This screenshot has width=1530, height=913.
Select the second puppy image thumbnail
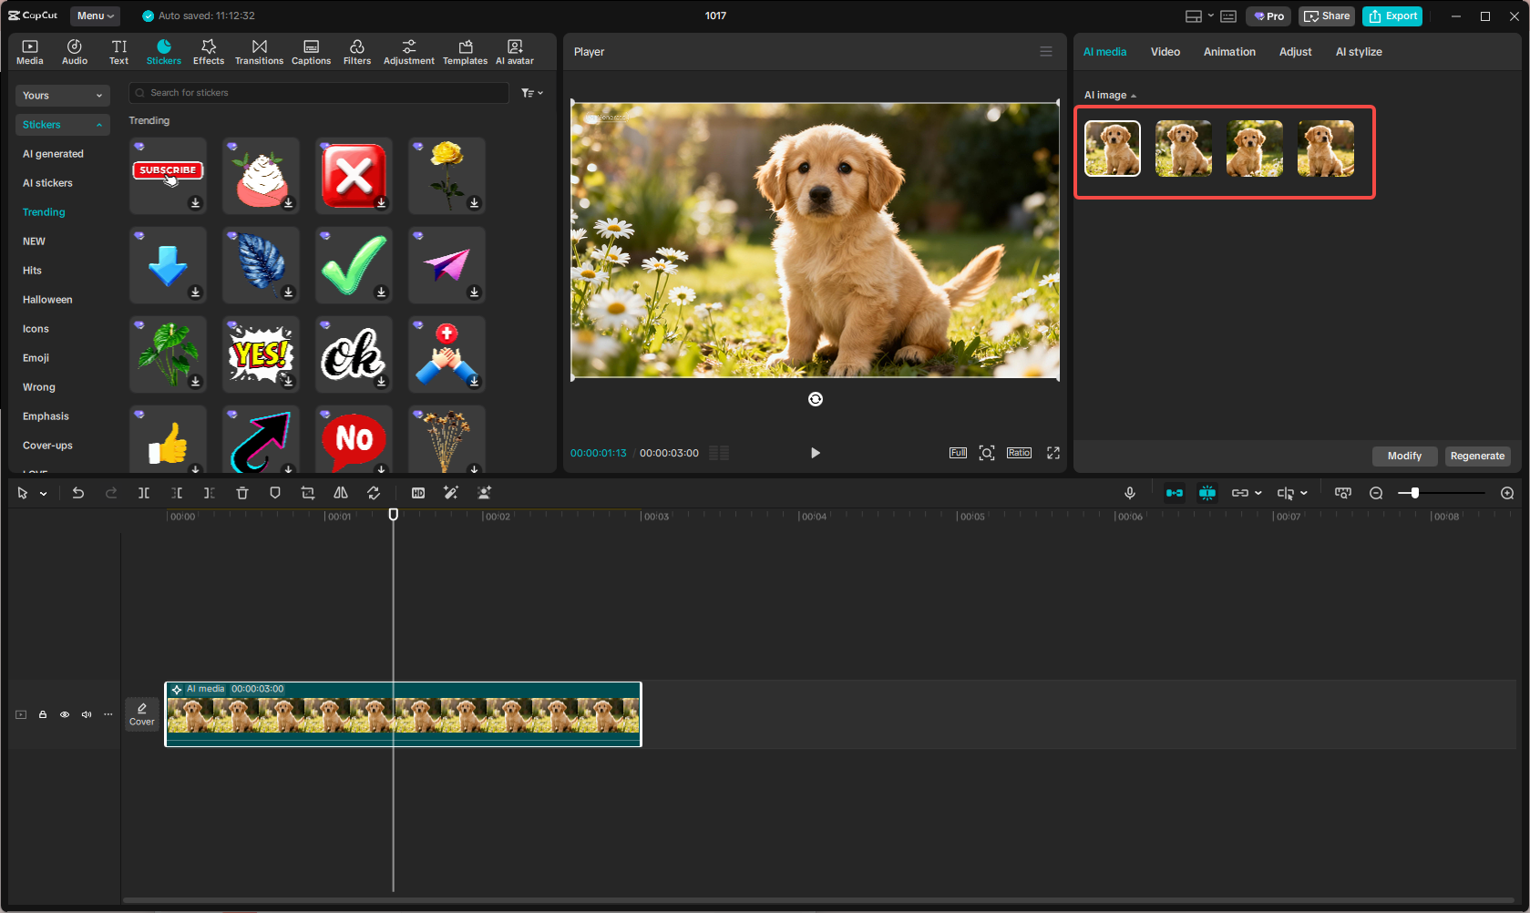tap(1183, 148)
